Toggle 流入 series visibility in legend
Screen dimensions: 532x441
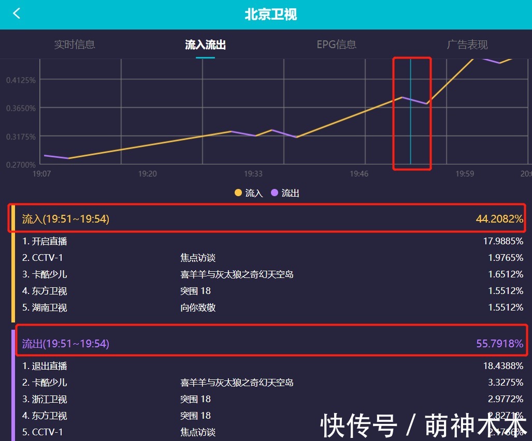(x=248, y=193)
